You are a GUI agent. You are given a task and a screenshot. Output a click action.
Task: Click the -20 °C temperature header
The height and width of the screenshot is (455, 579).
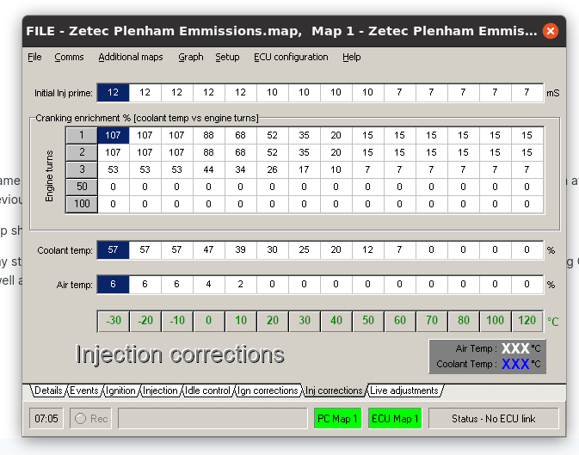145,321
